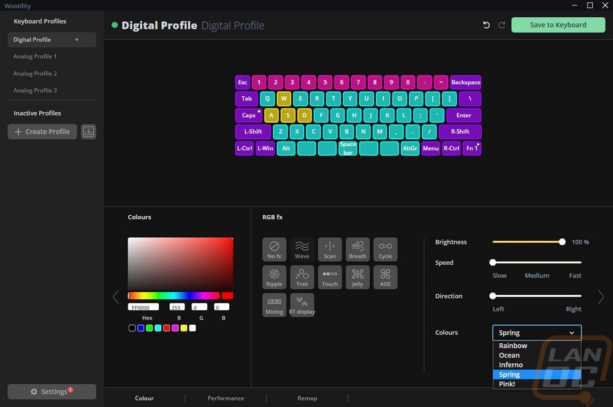Image resolution: width=613 pixels, height=407 pixels.
Task: Select the Digital Profile entry
Action: [51, 39]
